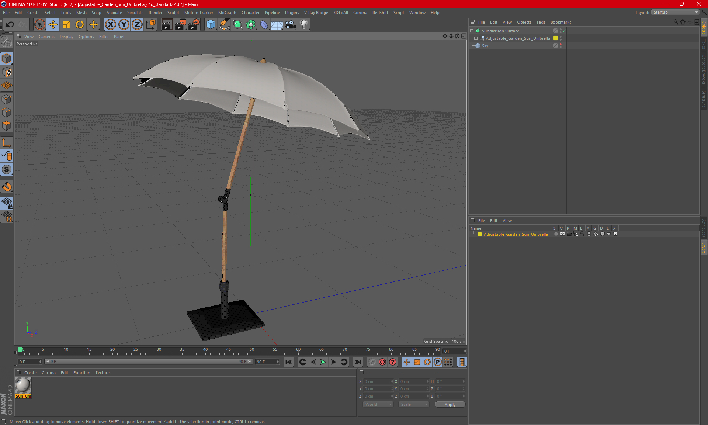Open the green Array modeling objects icon
The height and width of the screenshot is (425, 708).
251,25
